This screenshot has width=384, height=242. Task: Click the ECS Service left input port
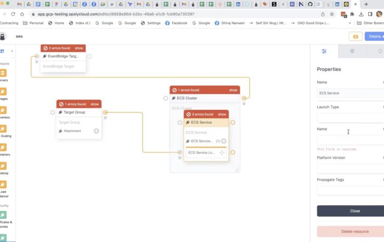tap(180, 122)
